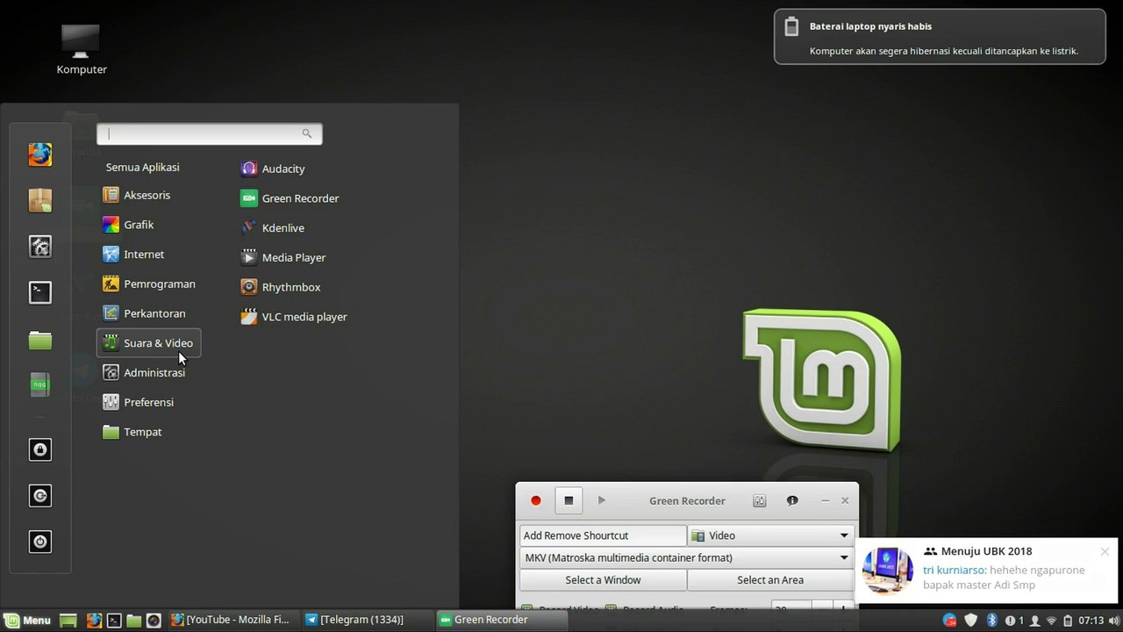Launch Audacity from the app list

[273, 169]
